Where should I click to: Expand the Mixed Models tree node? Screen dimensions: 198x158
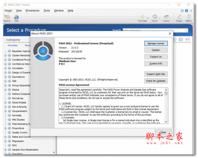pyautogui.click(x=5, y=102)
